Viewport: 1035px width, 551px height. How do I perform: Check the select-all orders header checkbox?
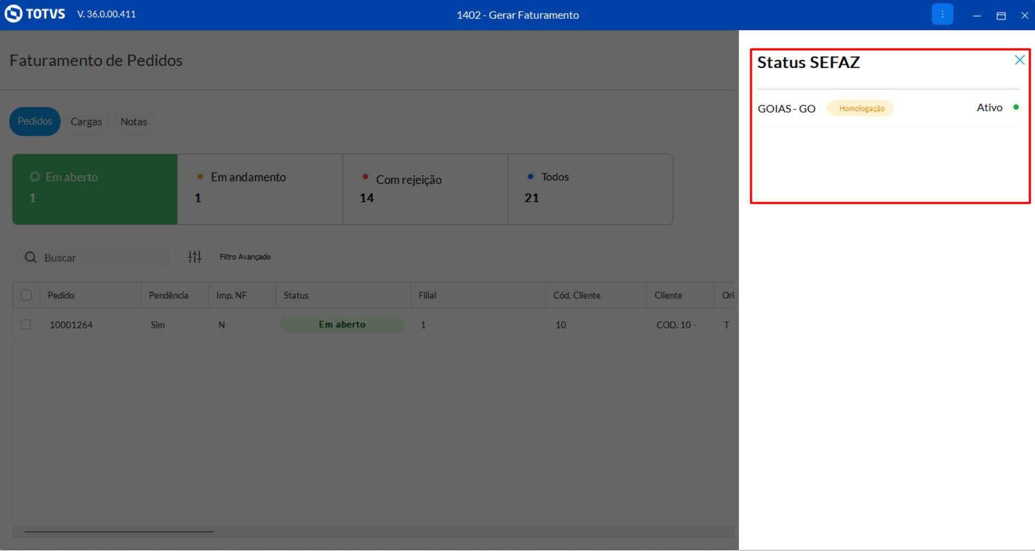click(26, 295)
